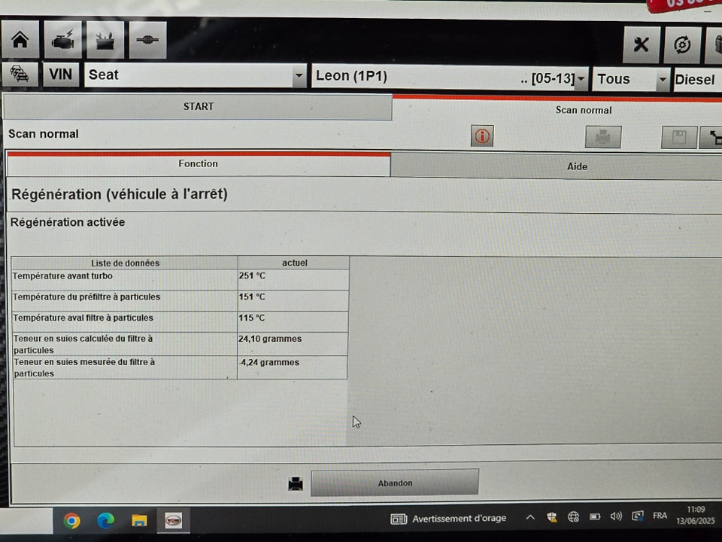Open the Fonction tab

click(198, 164)
